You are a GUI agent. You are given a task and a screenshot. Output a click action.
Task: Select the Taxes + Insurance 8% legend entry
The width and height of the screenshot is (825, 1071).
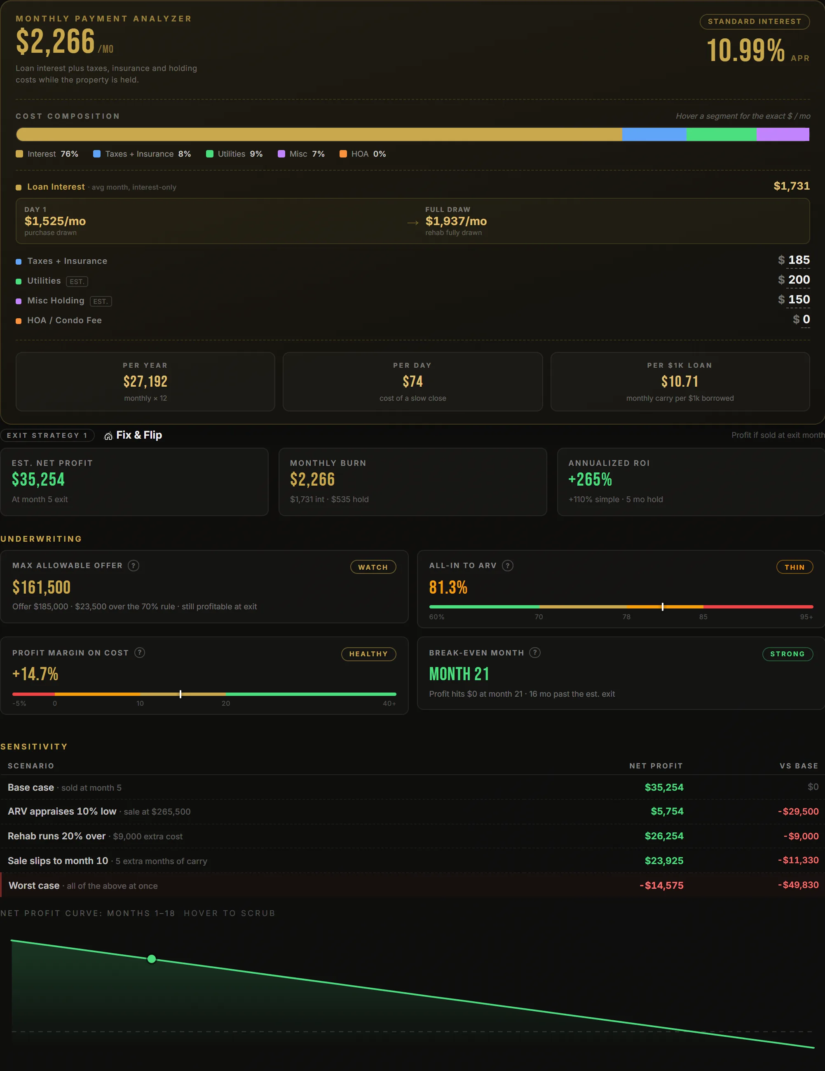(142, 154)
